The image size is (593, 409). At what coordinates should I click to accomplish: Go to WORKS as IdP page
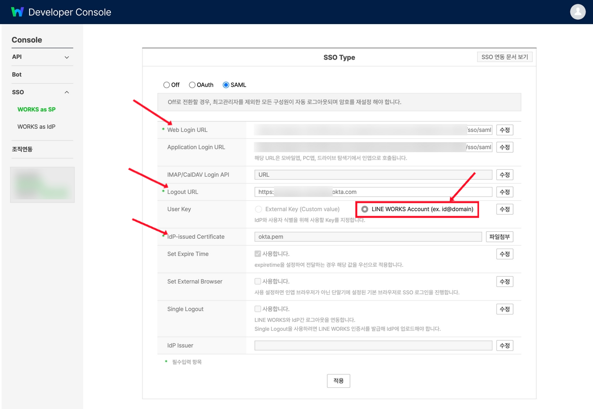click(x=36, y=126)
